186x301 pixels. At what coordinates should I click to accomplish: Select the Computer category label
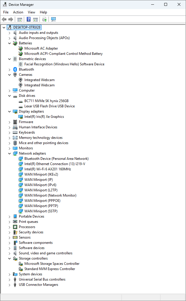tap(27, 90)
